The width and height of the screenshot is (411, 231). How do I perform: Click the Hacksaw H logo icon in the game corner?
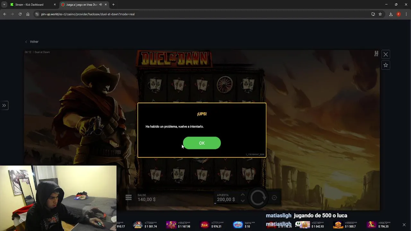coord(376,54)
